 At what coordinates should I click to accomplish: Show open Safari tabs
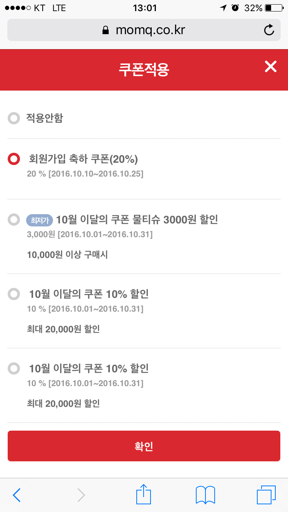point(266,495)
